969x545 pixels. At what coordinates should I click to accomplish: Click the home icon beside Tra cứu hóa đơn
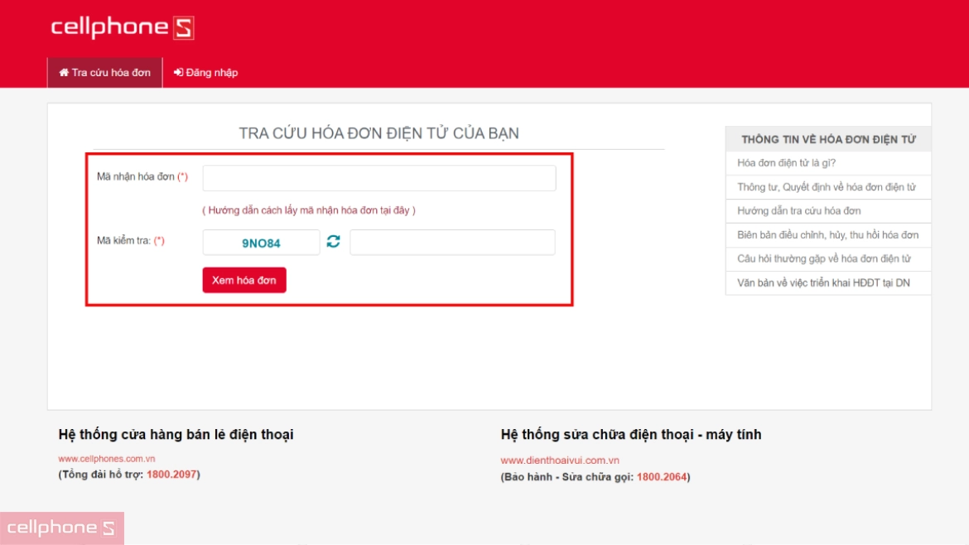point(64,72)
